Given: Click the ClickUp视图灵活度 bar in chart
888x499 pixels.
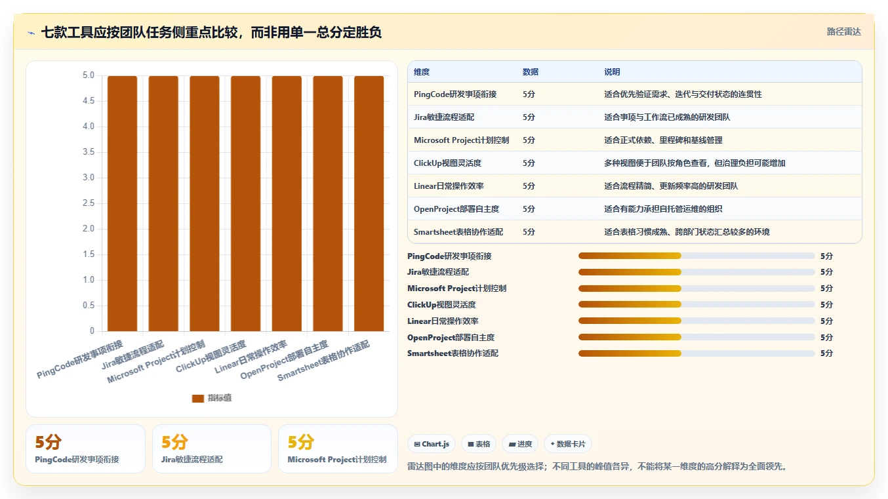Looking at the screenshot, I should (x=245, y=203).
